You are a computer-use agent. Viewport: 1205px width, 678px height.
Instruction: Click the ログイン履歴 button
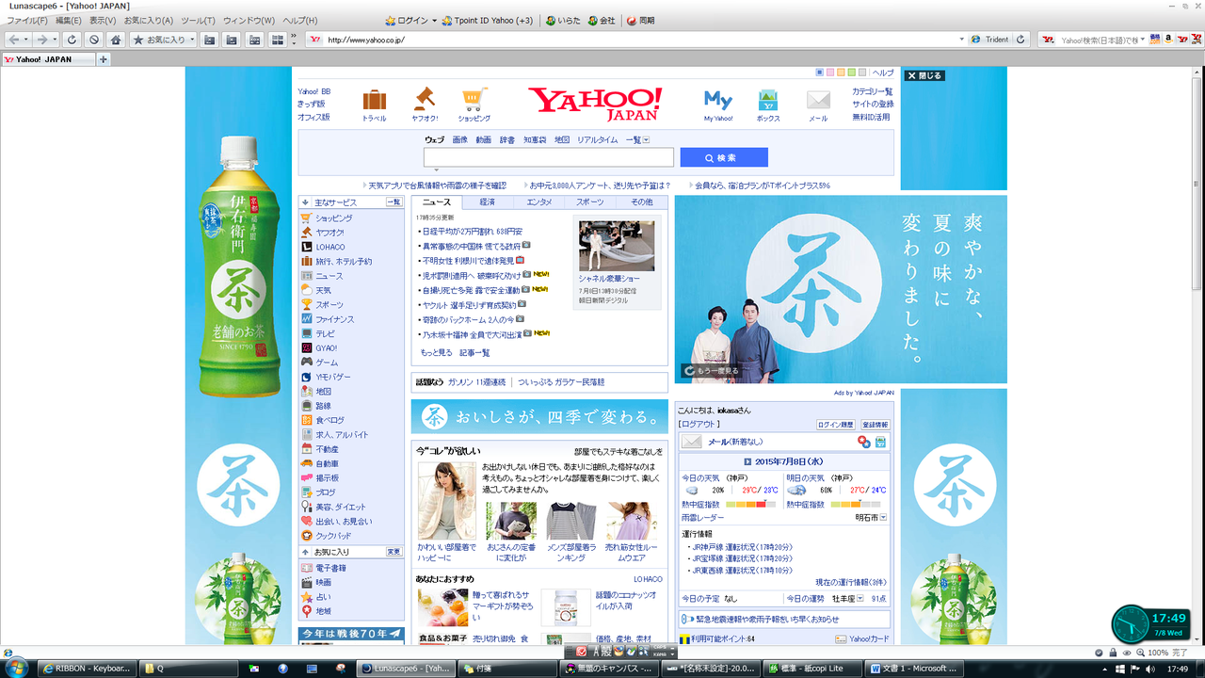[x=835, y=425]
